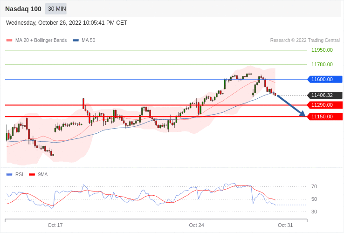Click the blue MA 50 legend swatch
This screenshot has height=233, width=344.
[x=76, y=41]
